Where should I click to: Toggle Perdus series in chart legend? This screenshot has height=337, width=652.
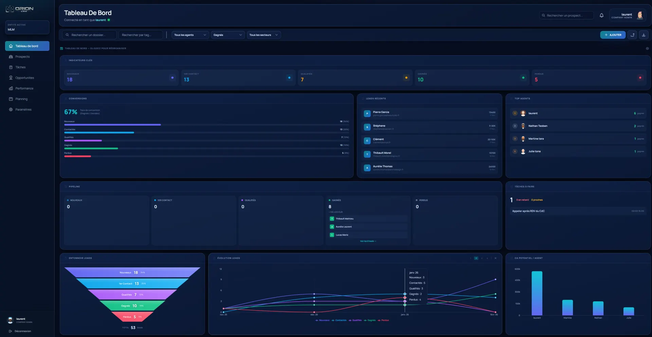coord(383,320)
